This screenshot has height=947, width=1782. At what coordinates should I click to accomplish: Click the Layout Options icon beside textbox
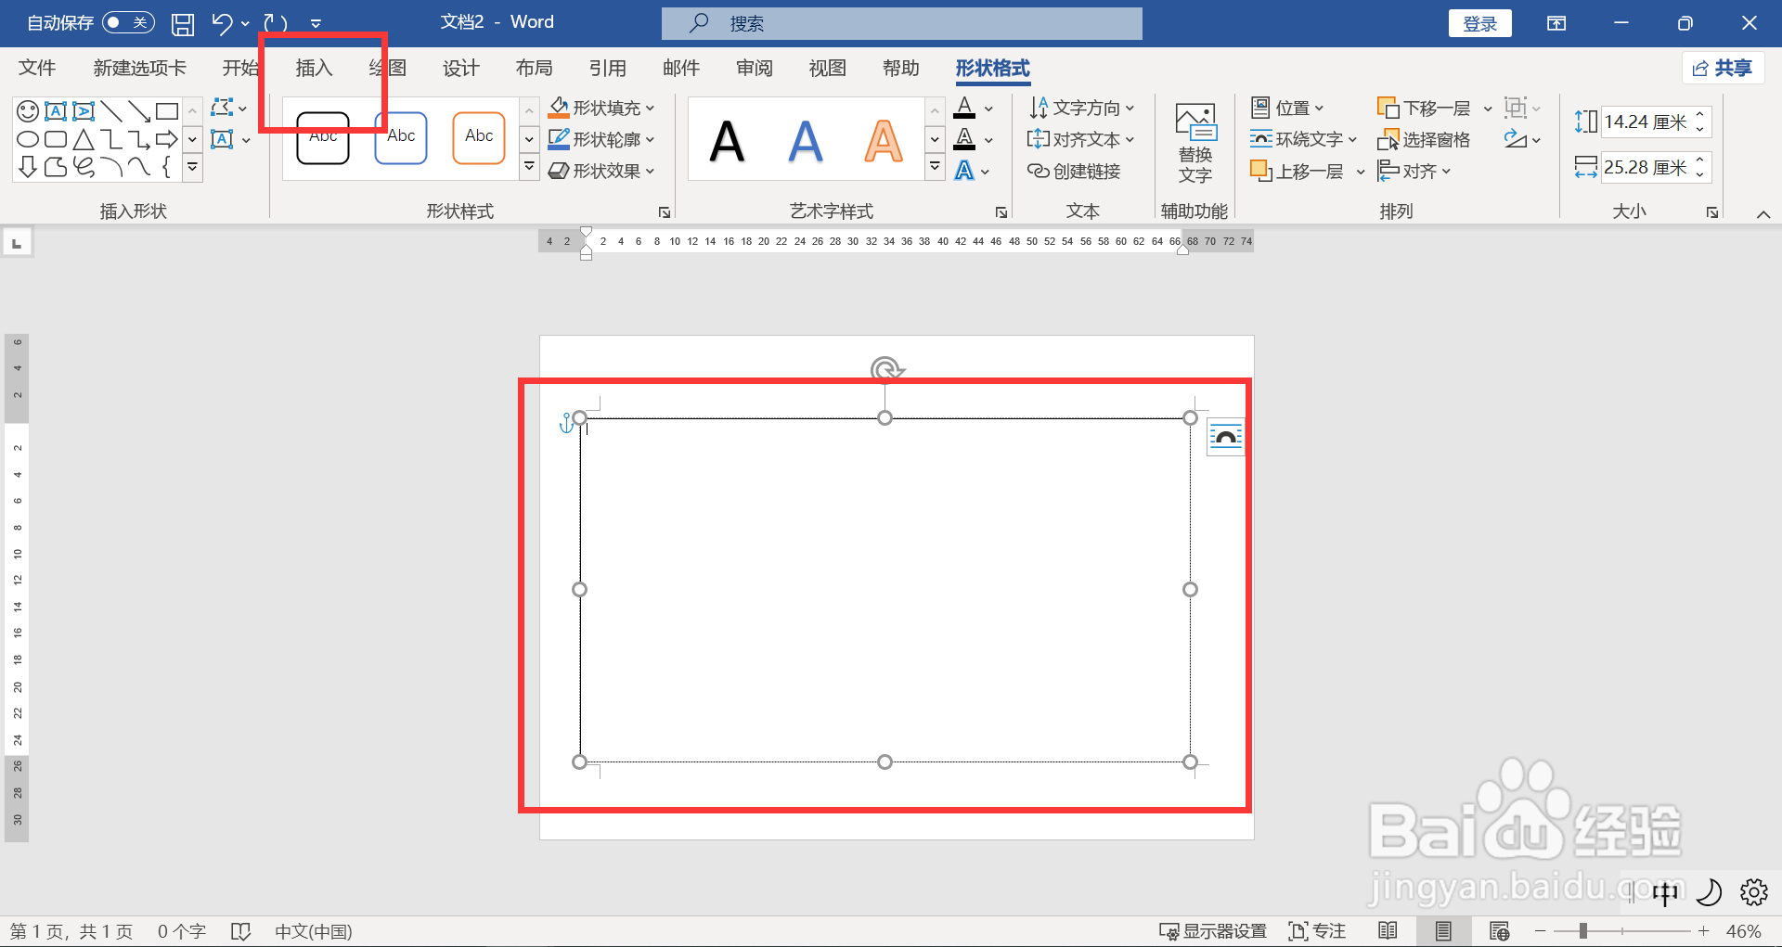[x=1225, y=437]
